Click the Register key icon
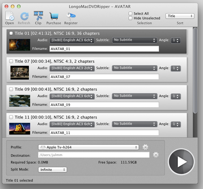Image resolution: width=203 pixels, height=189 pixels. [71, 16]
